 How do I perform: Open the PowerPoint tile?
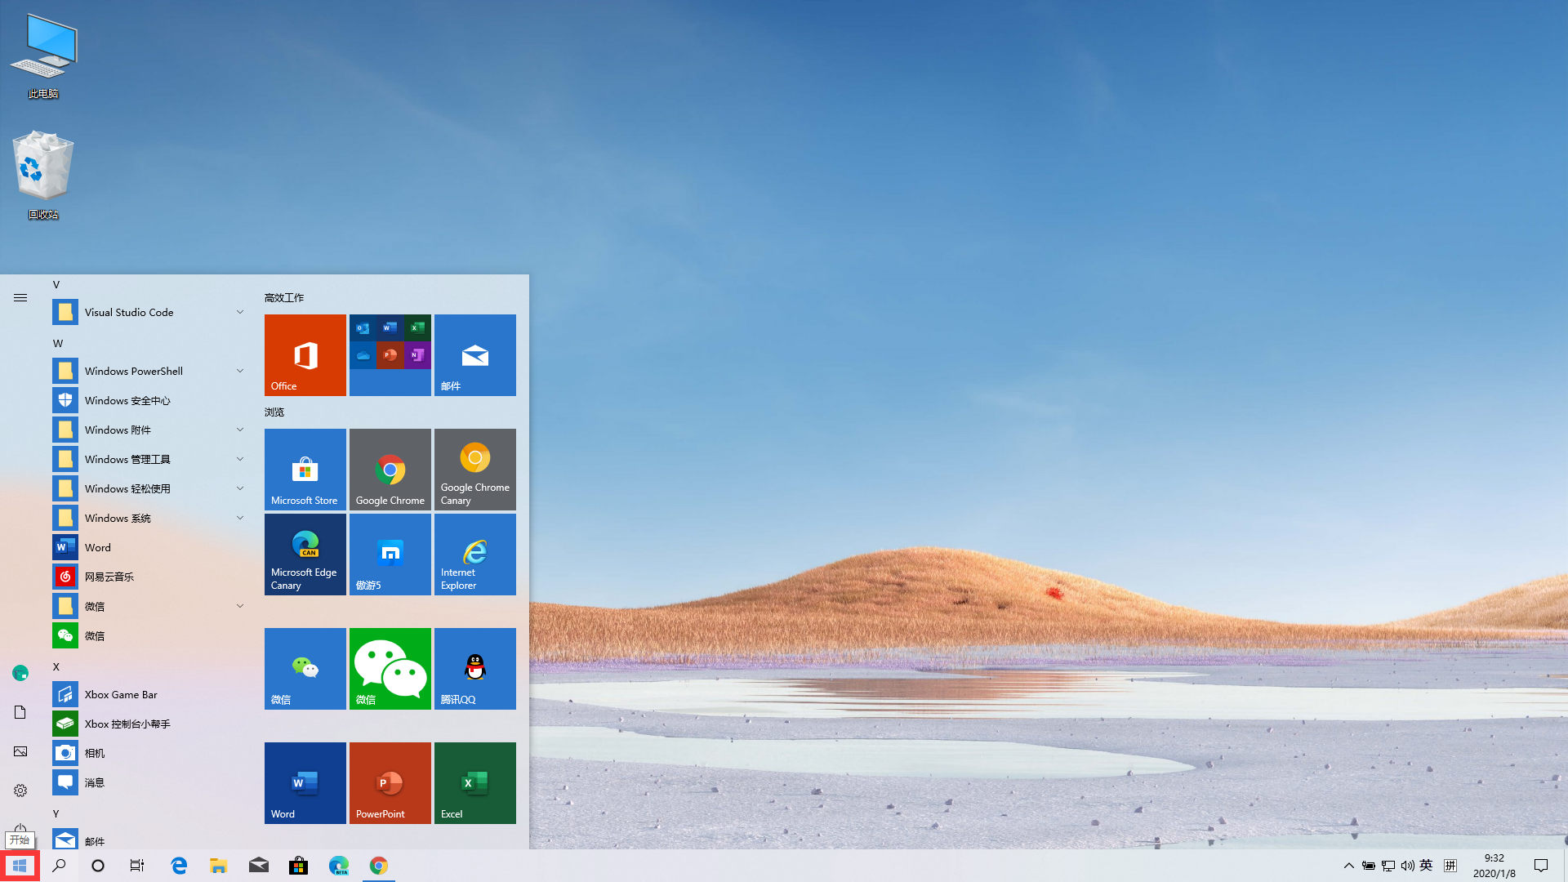pyautogui.click(x=390, y=783)
